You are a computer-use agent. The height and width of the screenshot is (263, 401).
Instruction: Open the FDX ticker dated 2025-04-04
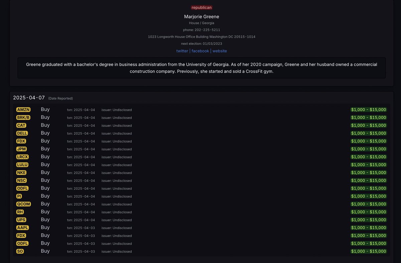tap(21, 141)
